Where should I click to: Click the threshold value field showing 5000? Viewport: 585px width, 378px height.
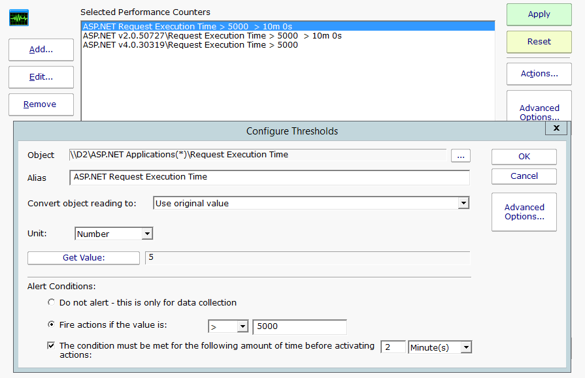coord(299,326)
